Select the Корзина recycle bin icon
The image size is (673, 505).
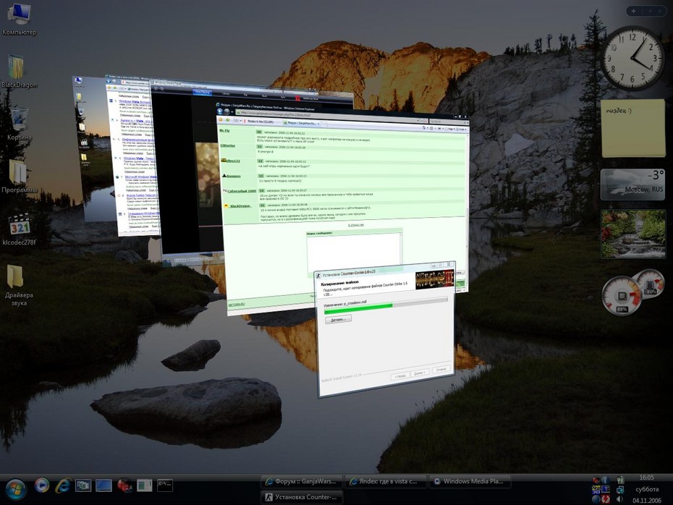click(x=19, y=124)
